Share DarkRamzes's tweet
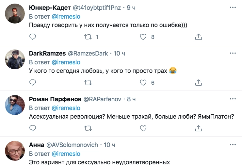Viewport: 242px width, 165px height. (x=199, y=83)
